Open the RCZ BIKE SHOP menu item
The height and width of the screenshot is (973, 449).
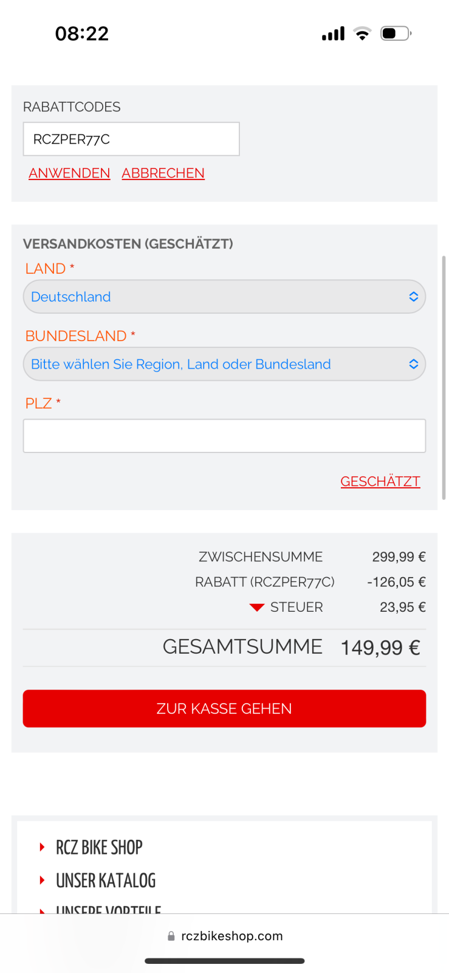point(99,847)
